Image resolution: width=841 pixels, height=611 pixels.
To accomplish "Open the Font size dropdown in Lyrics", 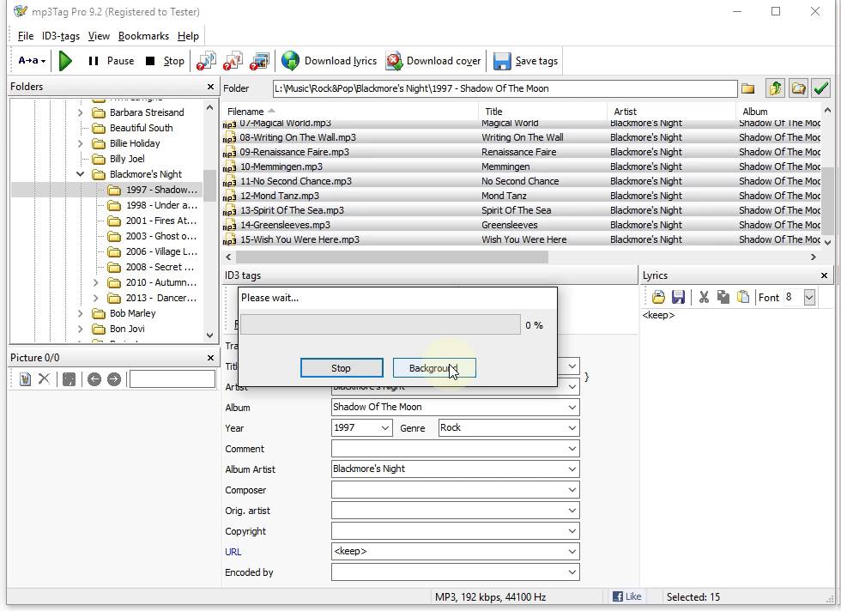I will (x=809, y=297).
